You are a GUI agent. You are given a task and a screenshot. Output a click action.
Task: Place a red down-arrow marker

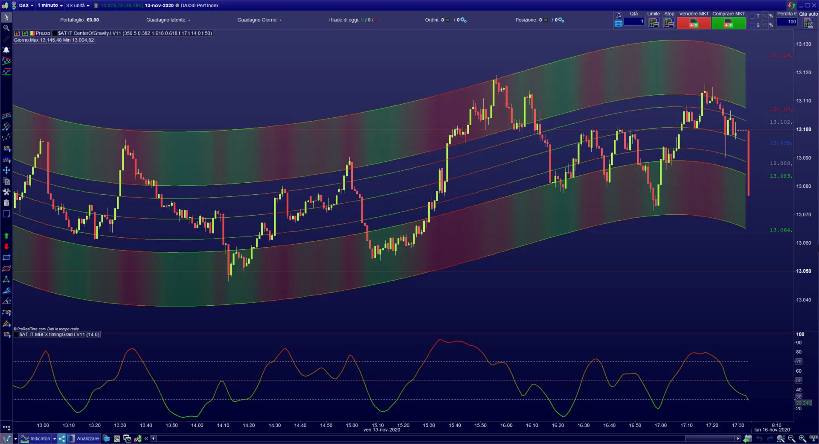(6, 246)
